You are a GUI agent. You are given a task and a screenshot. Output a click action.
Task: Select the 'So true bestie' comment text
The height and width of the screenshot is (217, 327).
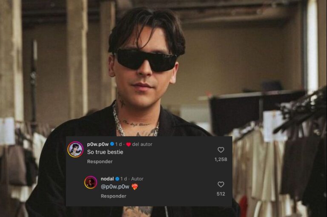pyautogui.click(x=105, y=152)
